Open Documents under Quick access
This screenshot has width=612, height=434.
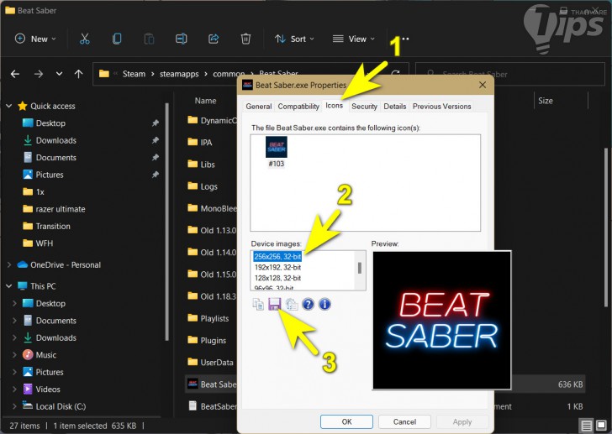coord(55,157)
